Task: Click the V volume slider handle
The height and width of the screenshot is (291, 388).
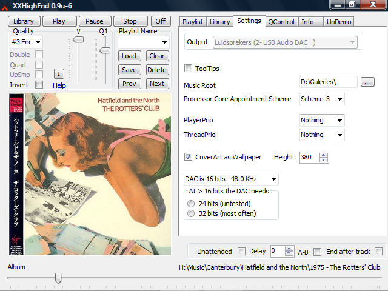Action: pos(78,39)
